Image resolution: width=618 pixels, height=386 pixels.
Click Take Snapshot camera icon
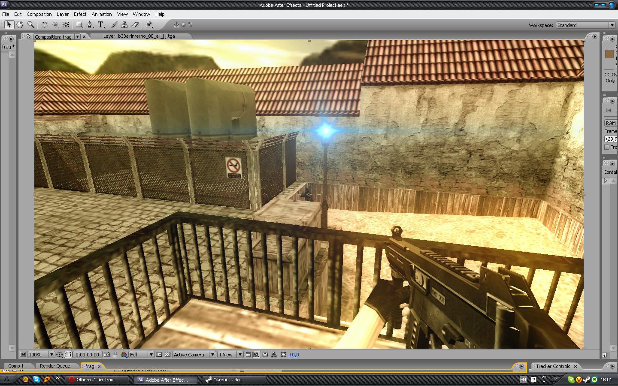pyautogui.click(x=107, y=355)
